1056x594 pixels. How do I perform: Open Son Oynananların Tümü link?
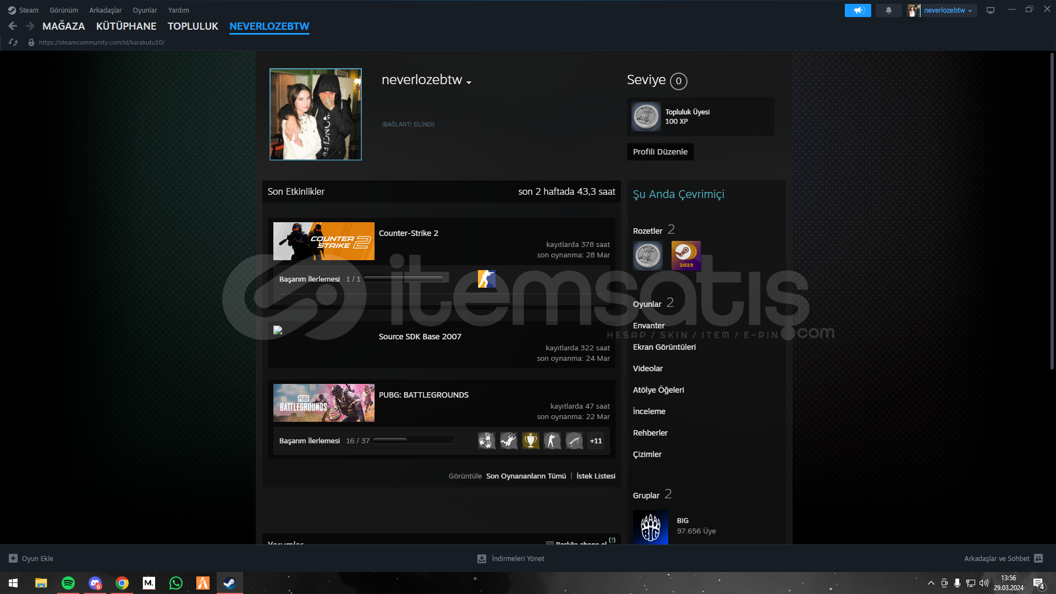point(525,476)
